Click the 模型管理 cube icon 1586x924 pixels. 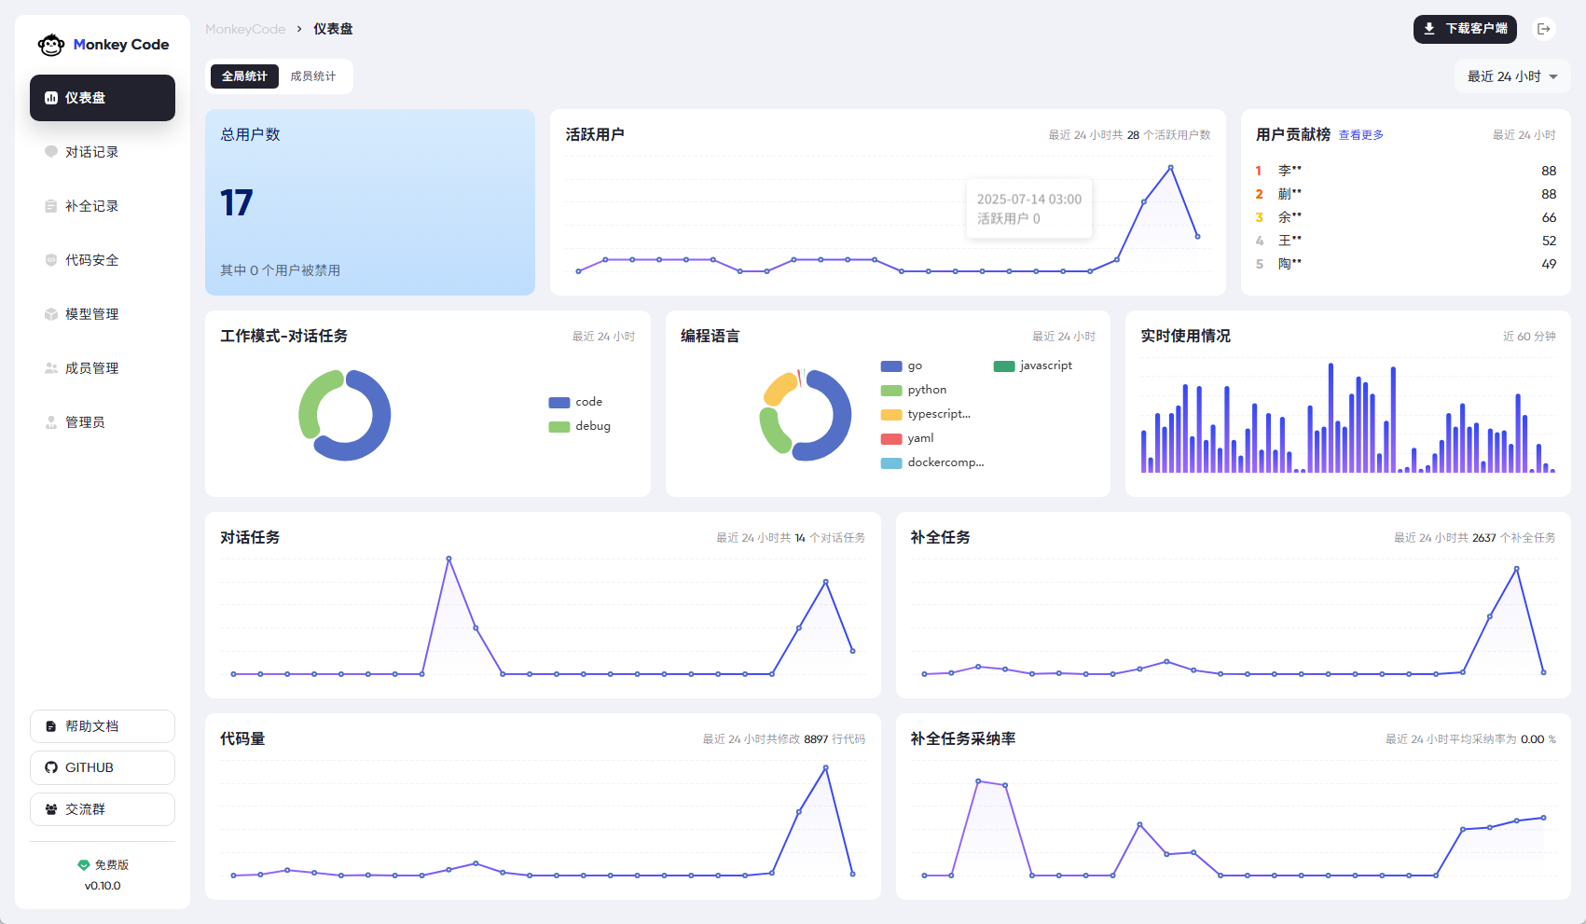[51, 314]
